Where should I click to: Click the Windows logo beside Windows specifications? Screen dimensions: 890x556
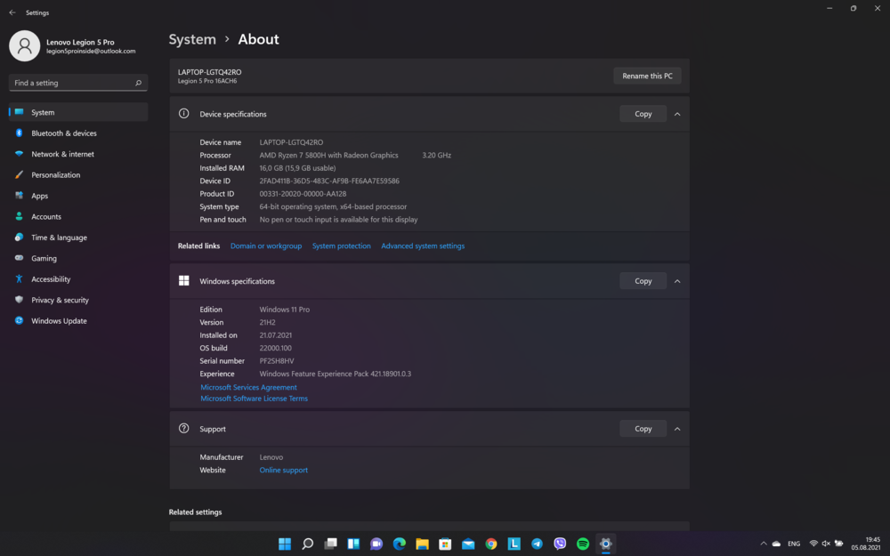184,281
